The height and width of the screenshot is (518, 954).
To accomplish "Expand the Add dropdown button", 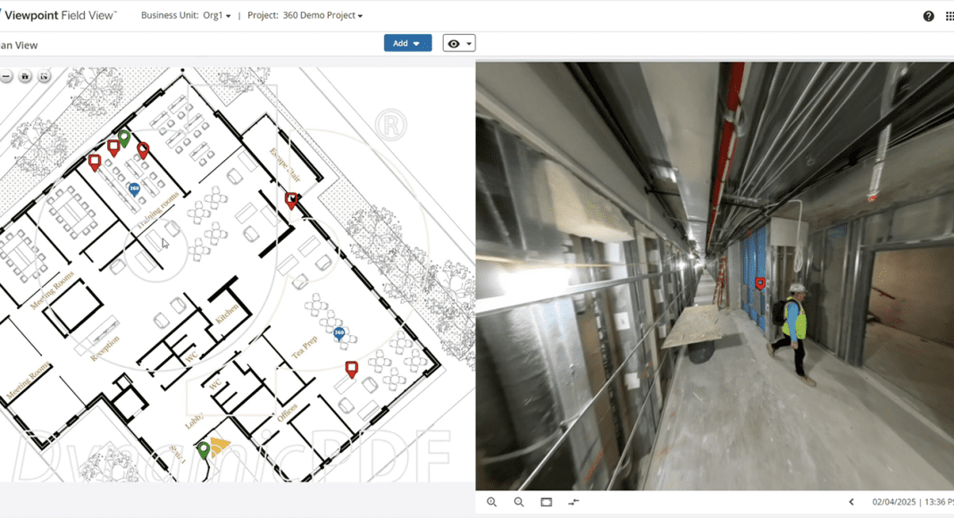I will tap(407, 44).
